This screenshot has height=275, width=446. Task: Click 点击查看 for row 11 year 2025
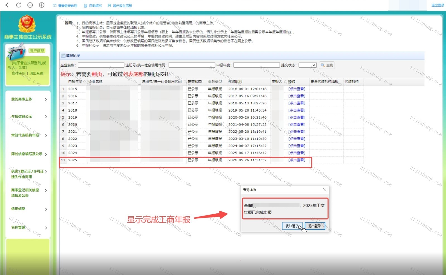coord(297,160)
